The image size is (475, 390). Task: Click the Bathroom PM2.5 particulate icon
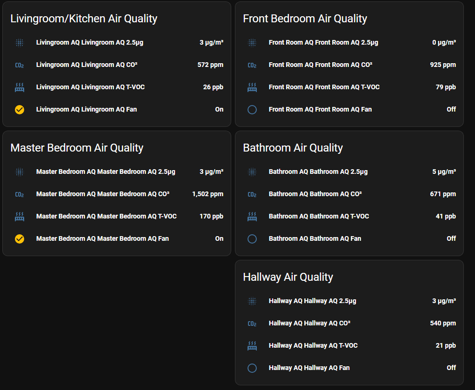tap(252, 172)
